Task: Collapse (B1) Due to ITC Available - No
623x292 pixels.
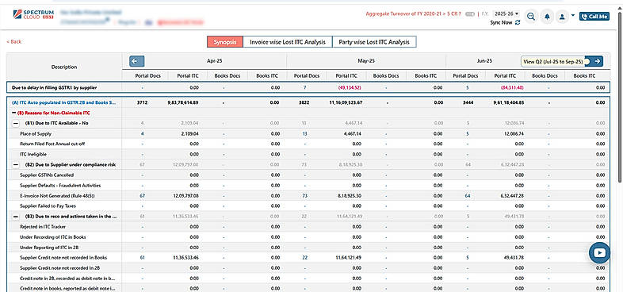Action: pos(16,124)
